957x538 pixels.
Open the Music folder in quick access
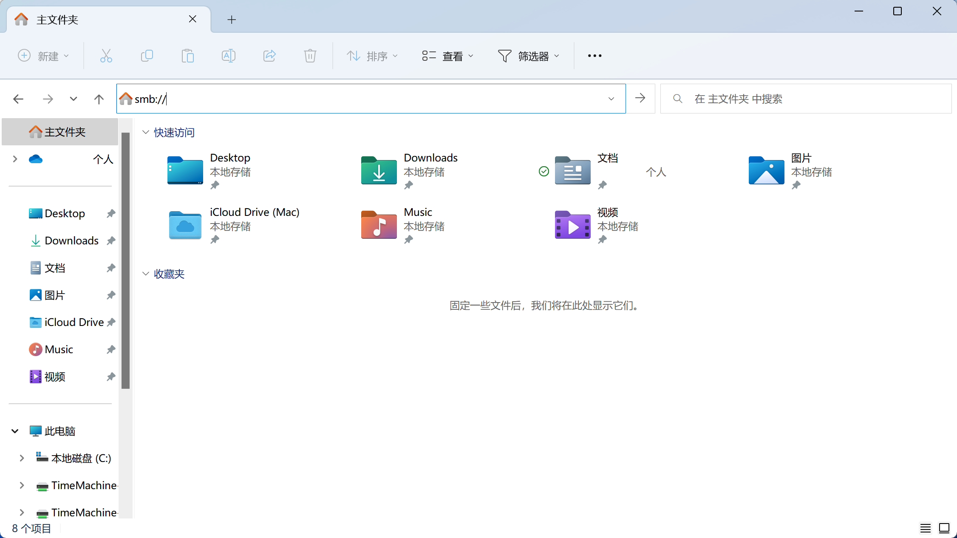tap(378, 225)
